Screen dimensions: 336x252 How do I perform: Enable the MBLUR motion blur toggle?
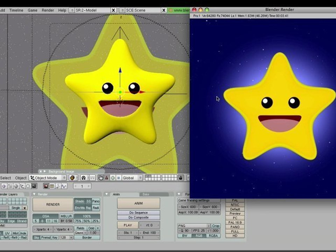pyautogui.click(x=66, y=216)
